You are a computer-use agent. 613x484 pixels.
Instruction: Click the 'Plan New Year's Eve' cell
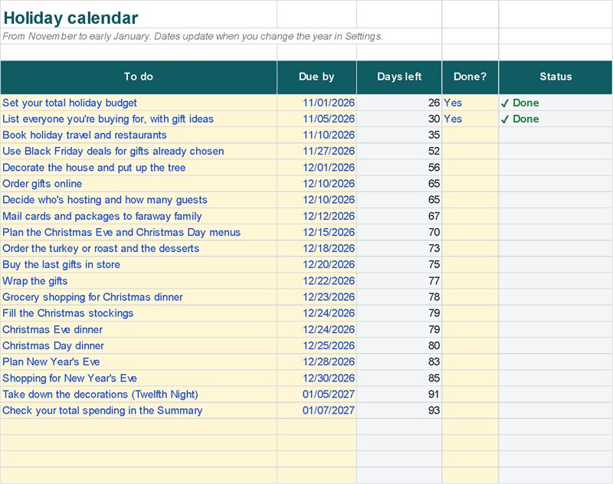coord(139,361)
